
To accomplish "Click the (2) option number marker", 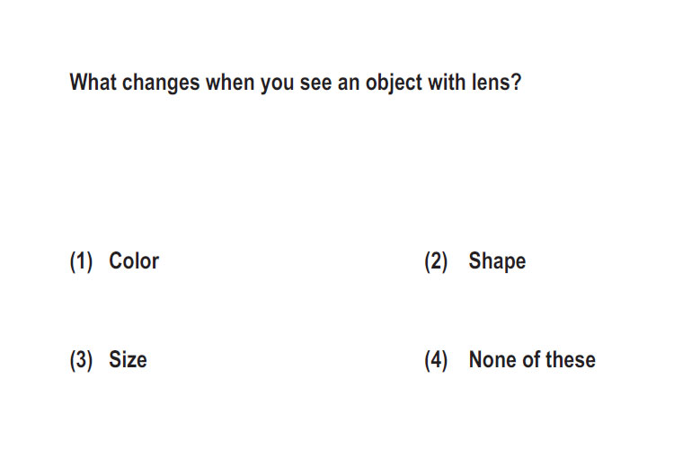I will pos(436,261).
